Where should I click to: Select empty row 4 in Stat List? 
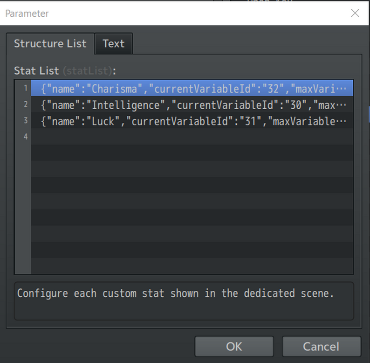pyautogui.click(x=192, y=137)
